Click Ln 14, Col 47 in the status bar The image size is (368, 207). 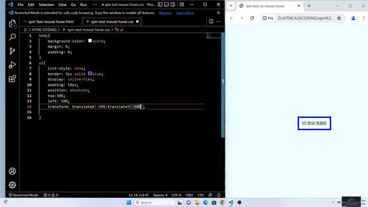(x=139, y=195)
